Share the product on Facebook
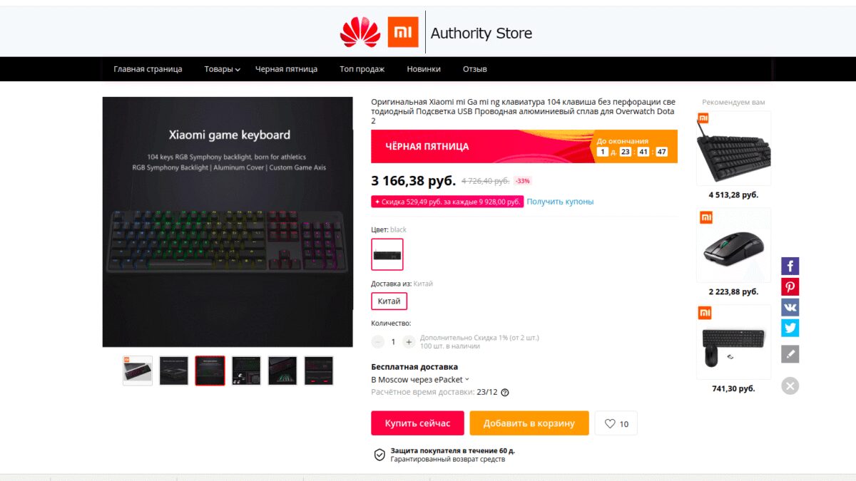856x481 pixels. (x=790, y=267)
